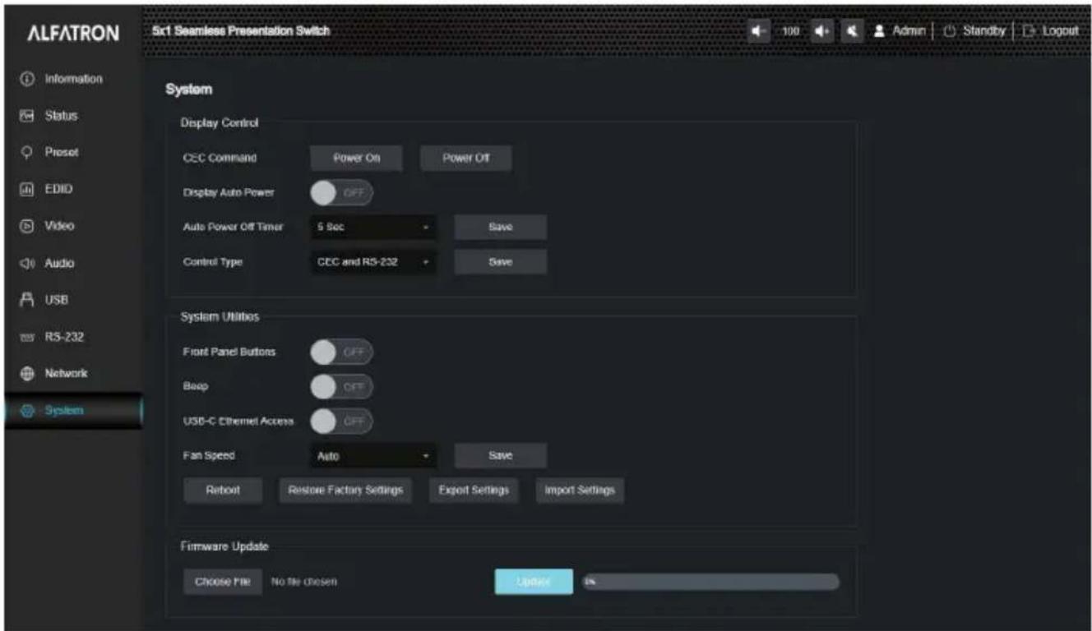Open Auto Power Off Timer dropdown
1092x631 pixels.
[373, 227]
